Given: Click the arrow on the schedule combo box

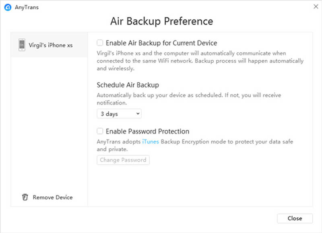Looking at the screenshot, I should point(138,114).
